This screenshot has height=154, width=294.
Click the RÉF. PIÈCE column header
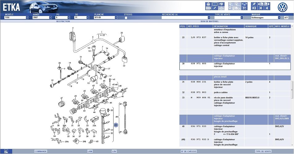point(200,26)
